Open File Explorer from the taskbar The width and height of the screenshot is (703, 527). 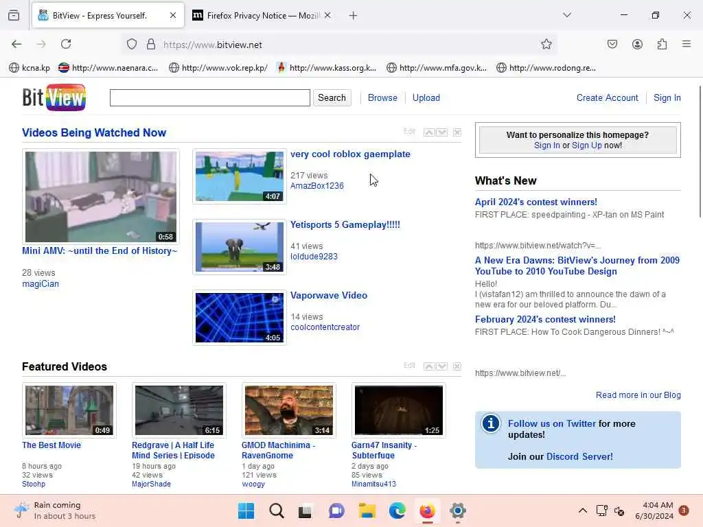(x=367, y=511)
